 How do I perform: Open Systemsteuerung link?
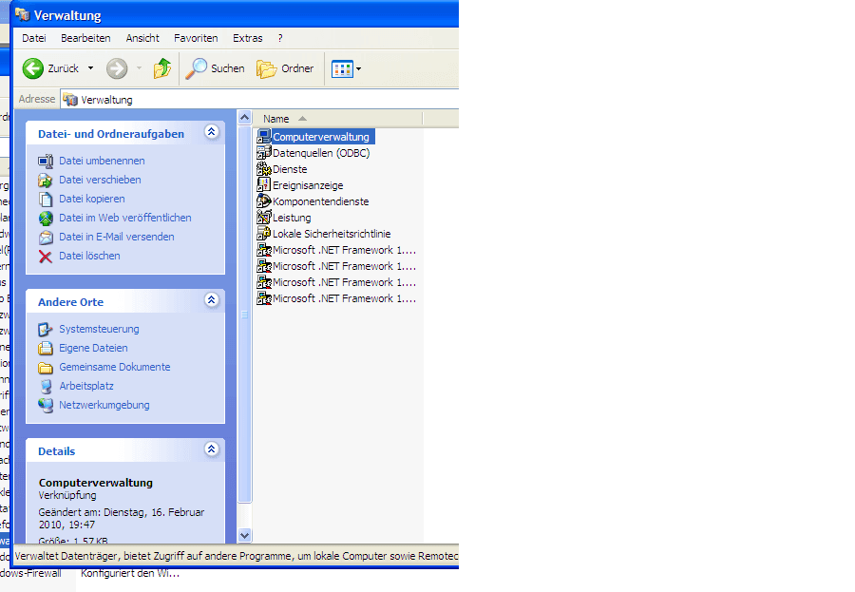click(x=99, y=329)
